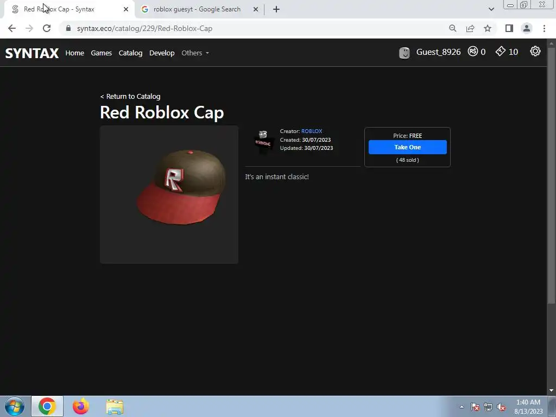Click Return to Catalog link
Viewport: 556px width, 417px height.
pyautogui.click(x=130, y=97)
